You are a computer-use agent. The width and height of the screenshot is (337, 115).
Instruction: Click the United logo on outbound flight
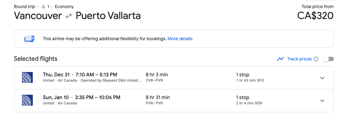[x=27, y=78]
